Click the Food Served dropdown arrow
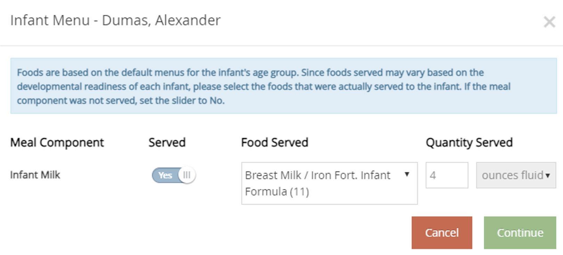Image resolution: width=563 pixels, height=255 pixels. 407,174
